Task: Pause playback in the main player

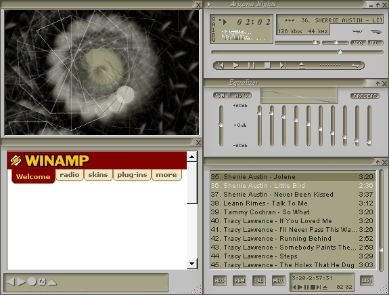Action: click(x=252, y=65)
